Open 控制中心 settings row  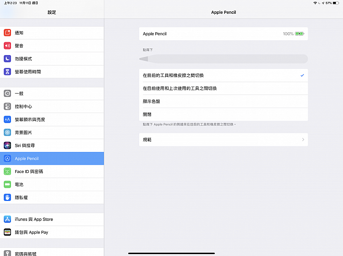click(x=52, y=106)
